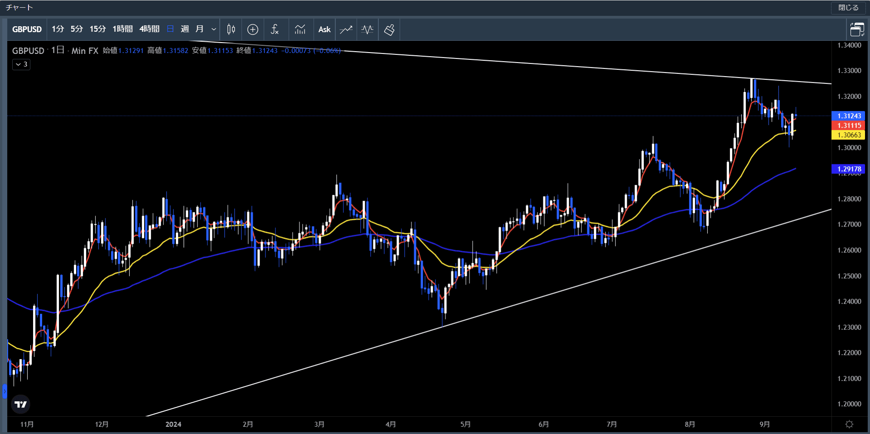870x434 pixels.
Task: Select the monthly 月 timeframe
Action: click(199, 29)
